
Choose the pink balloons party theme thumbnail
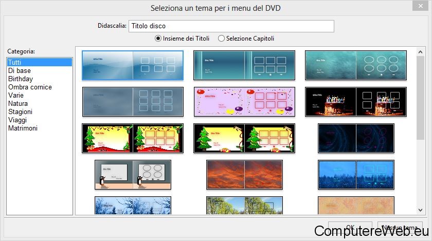[x=244, y=102]
